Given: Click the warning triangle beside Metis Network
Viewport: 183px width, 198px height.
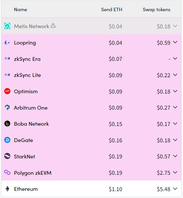Looking at the screenshot, I should click(x=53, y=26).
